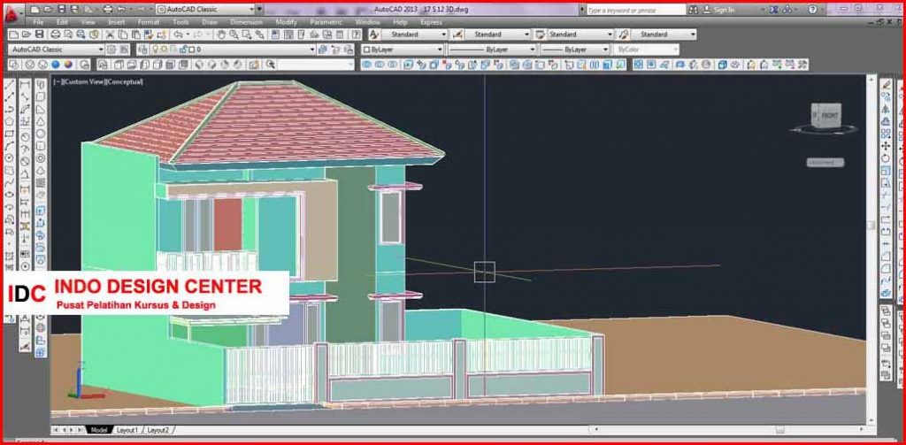Open the Insert menu
Viewport: 906px width, 445px height.
(116, 22)
